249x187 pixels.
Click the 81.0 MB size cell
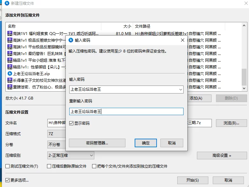(123, 34)
